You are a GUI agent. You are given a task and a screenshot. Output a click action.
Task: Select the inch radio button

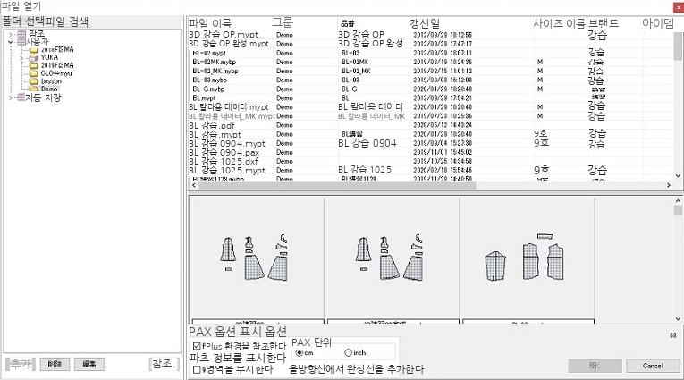[348, 352]
